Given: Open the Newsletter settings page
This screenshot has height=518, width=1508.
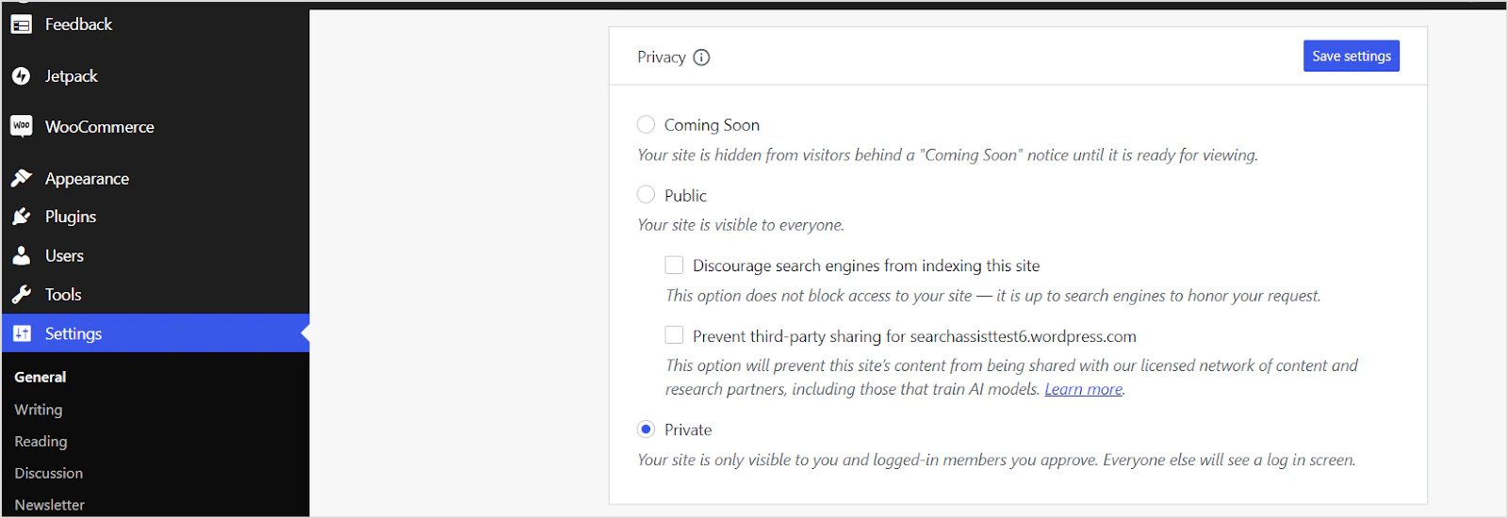Looking at the screenshot, I should [x=49, y=505].
